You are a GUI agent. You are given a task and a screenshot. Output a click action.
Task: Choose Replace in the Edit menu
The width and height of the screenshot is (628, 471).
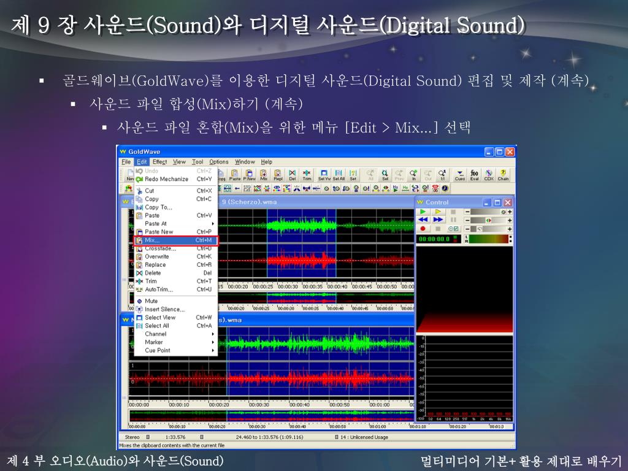[175, 265]
